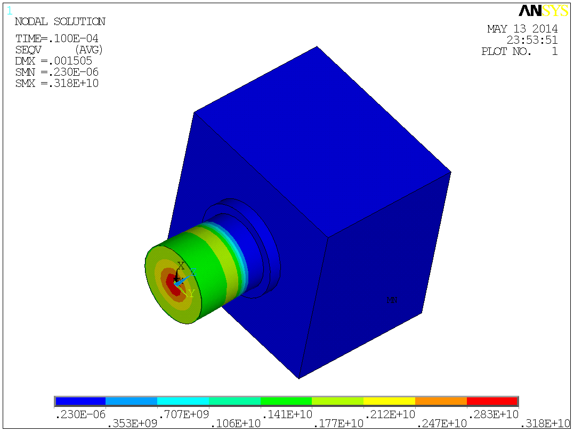Click the X axis label of triad

[181, 266]
